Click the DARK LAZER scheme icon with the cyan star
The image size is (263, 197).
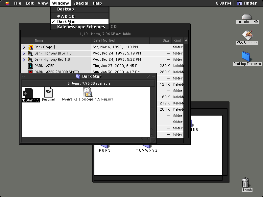pyautogui.click(x=31, y=66)
